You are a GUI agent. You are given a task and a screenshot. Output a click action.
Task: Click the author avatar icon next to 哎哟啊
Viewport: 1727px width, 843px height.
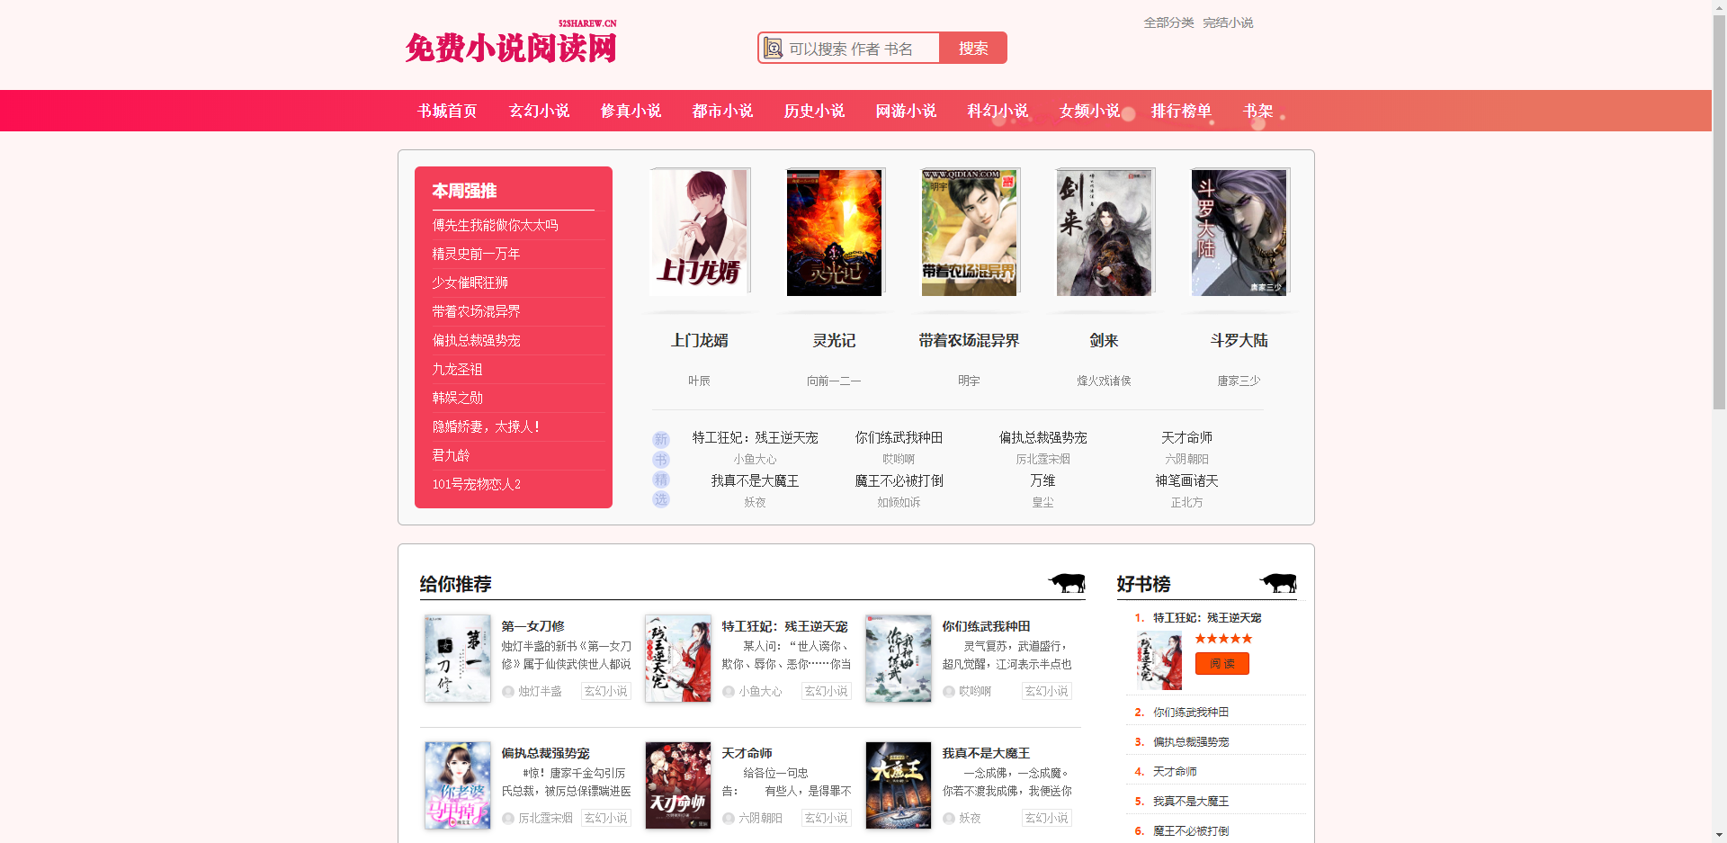point(949,692)
